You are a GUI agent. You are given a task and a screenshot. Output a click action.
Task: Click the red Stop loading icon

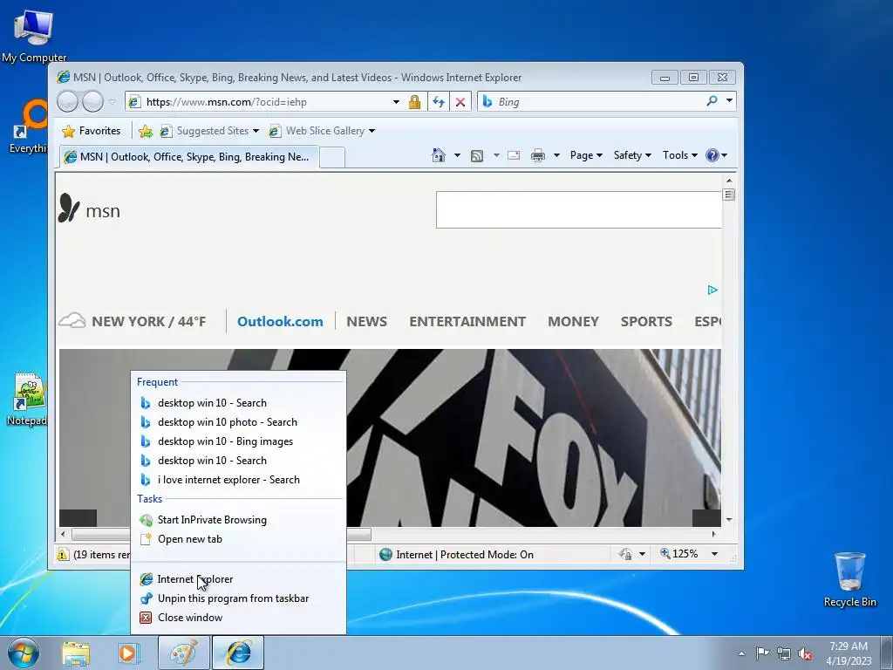click(x=460, y=102)
